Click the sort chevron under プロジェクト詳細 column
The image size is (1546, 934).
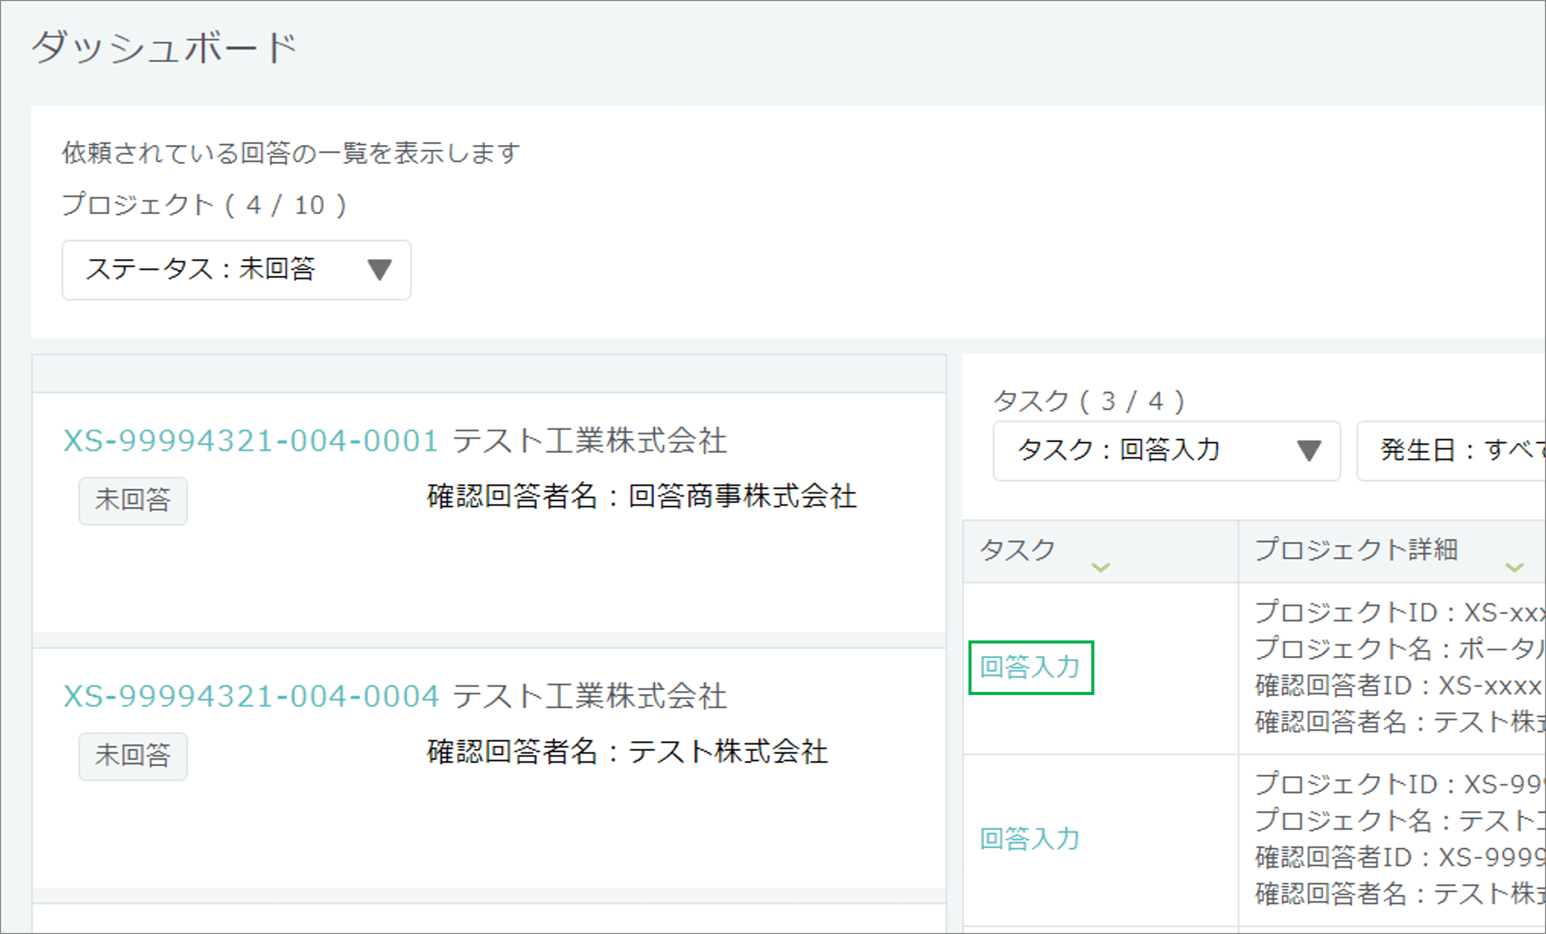pyautogui.click(x=1514, y=568)
